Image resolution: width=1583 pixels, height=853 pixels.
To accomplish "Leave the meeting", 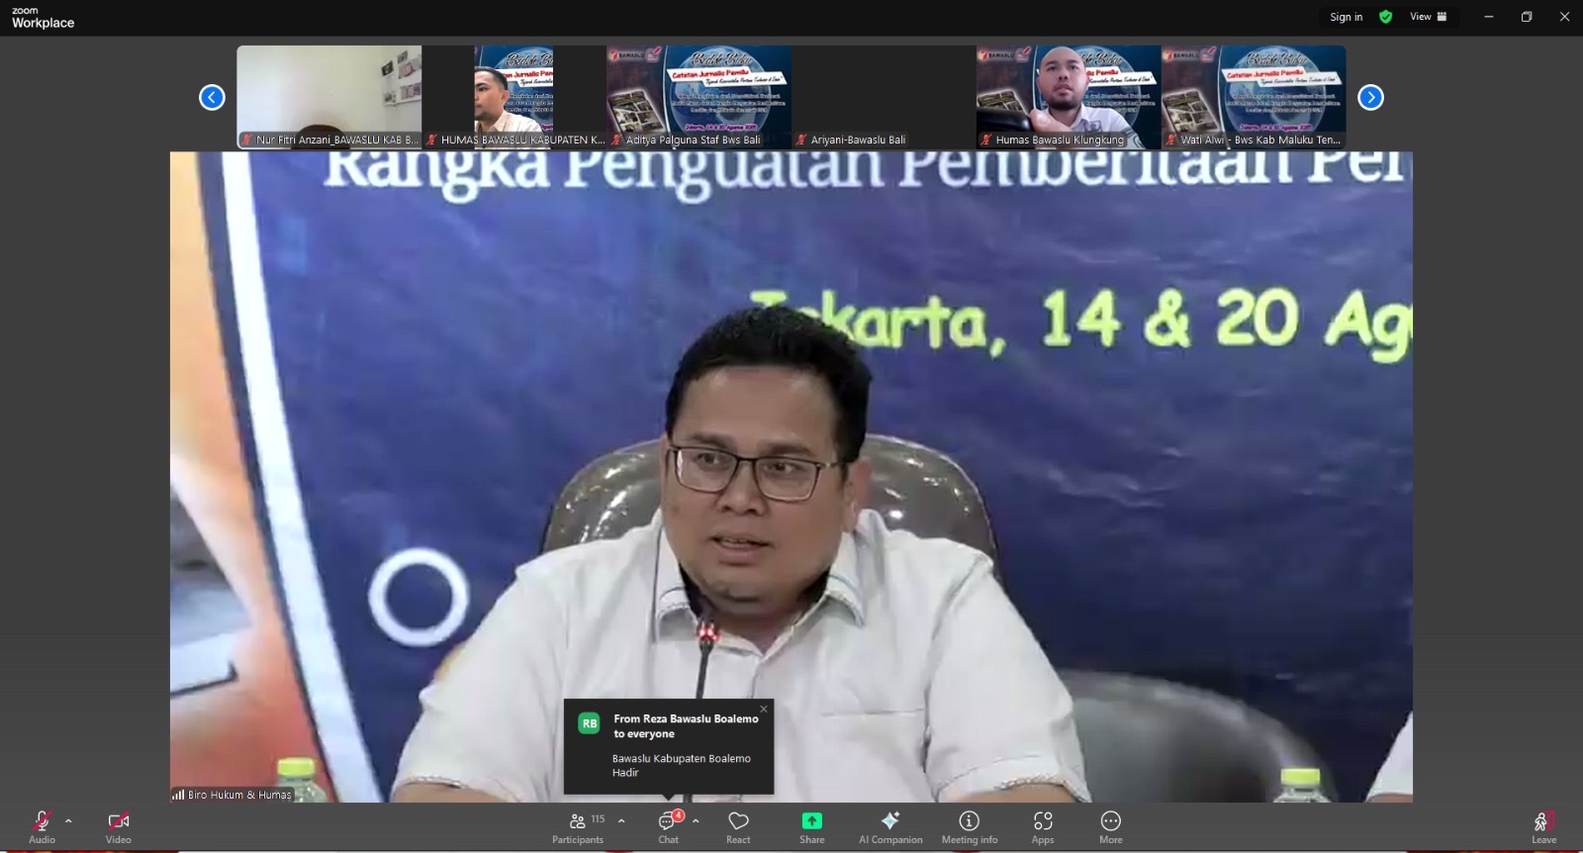I will pyautogui.click(x=1543, y=826).
